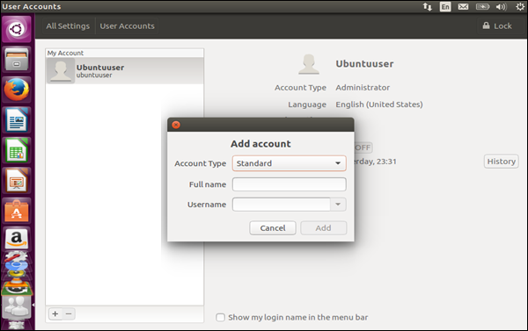
Task: Focus the Full name text field
Action: point(290,184)
